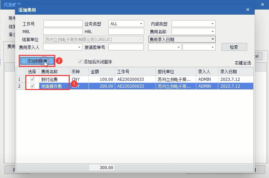Screen dimensions: 269x178
Task: Click the 原请款单号 input field
Action: coord(126,47)
